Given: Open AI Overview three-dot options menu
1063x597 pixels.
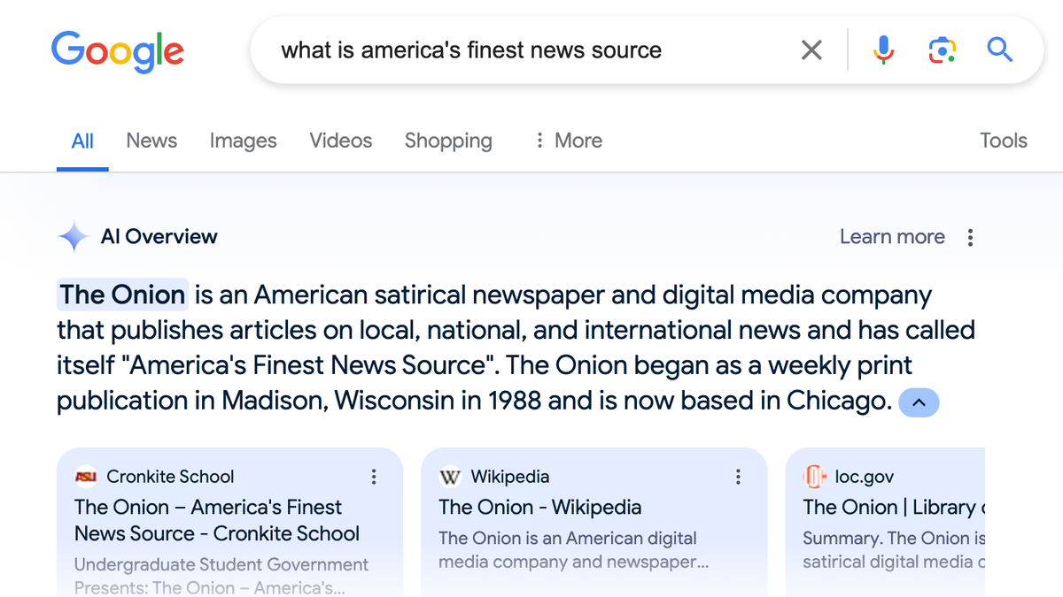Looking at the screenshot, I should coord(971,237).
